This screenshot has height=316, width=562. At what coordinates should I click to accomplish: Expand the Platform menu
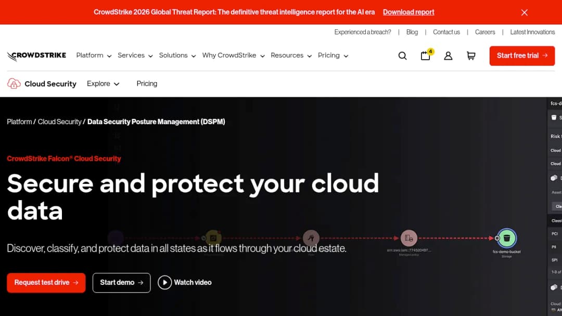coord(94,56)
